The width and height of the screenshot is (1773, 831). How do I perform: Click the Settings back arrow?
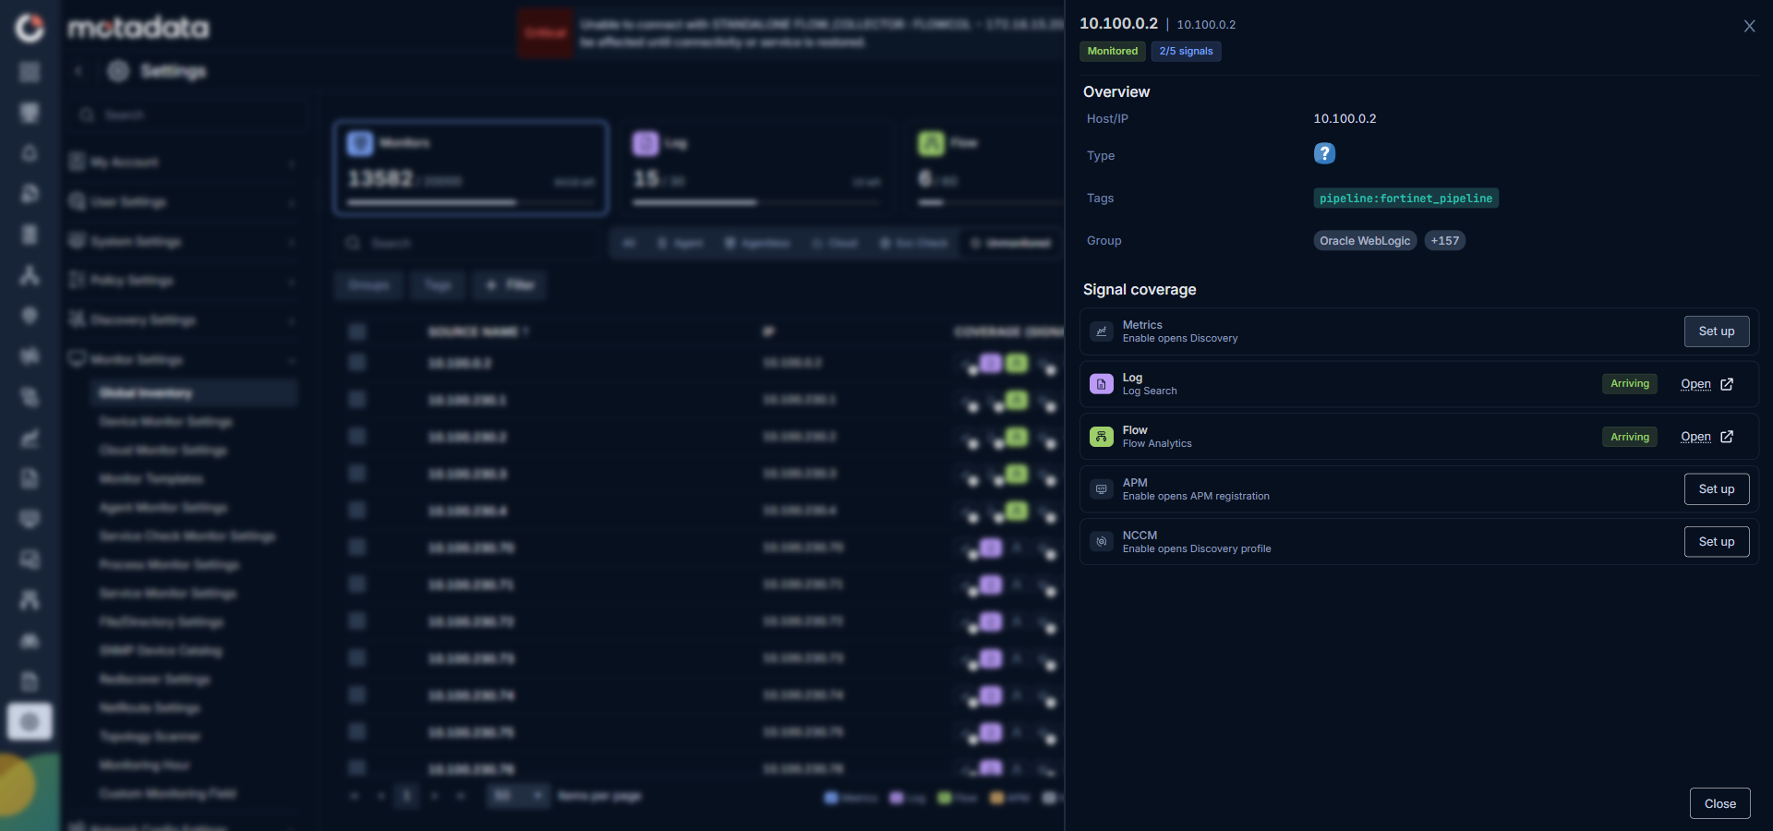[78, 71]
